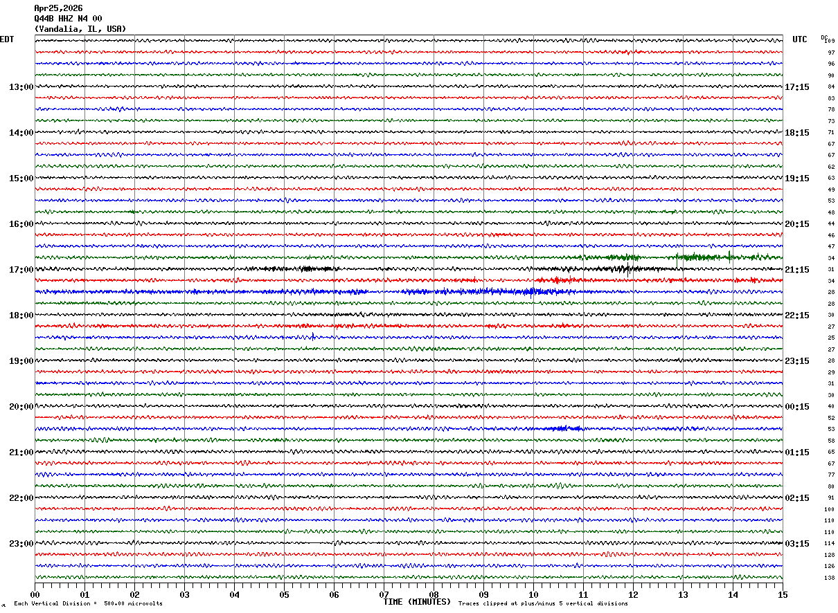Click the EDT timezone label
Image resolution: width=838 pixels, height=613 pixels.
pyautogui.click(x=6, y=39)
